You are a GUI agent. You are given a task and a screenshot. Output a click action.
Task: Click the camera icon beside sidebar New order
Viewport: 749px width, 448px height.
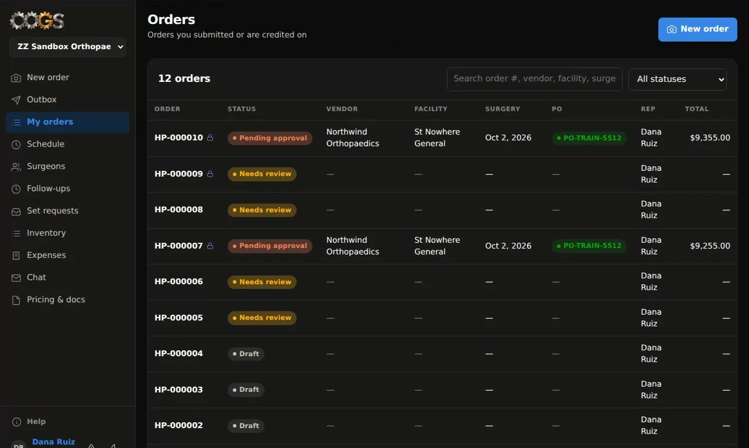point(16,78)
